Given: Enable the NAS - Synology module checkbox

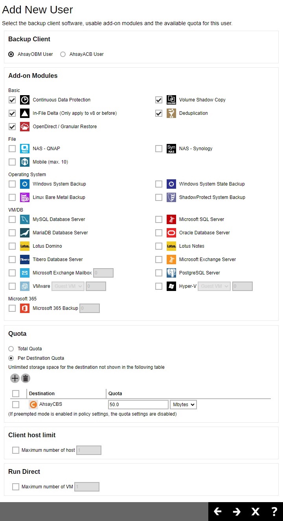Looking at the screenshot, I should point(159,149).
